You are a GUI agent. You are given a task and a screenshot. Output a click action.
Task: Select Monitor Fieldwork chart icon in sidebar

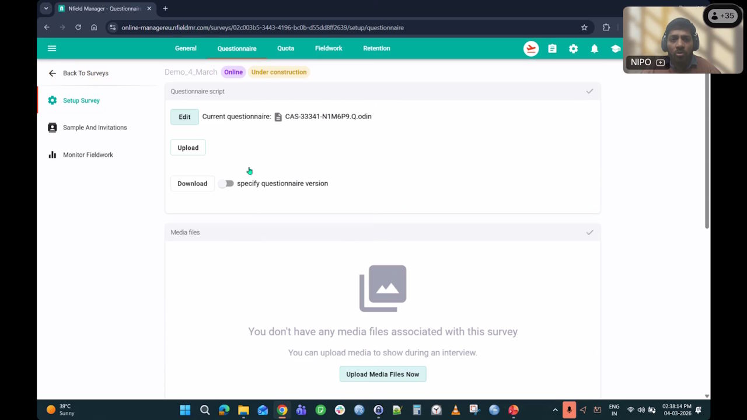(52, 155)
